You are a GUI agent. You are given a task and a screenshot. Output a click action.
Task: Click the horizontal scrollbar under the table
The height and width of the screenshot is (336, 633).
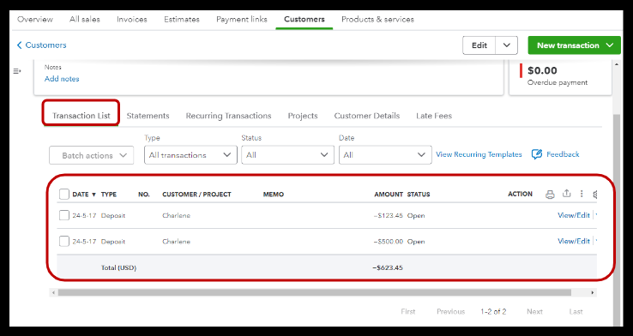[x=315, y=292]
